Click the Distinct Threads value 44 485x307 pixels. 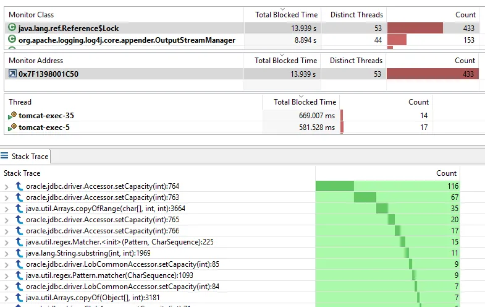click(377, 40)
